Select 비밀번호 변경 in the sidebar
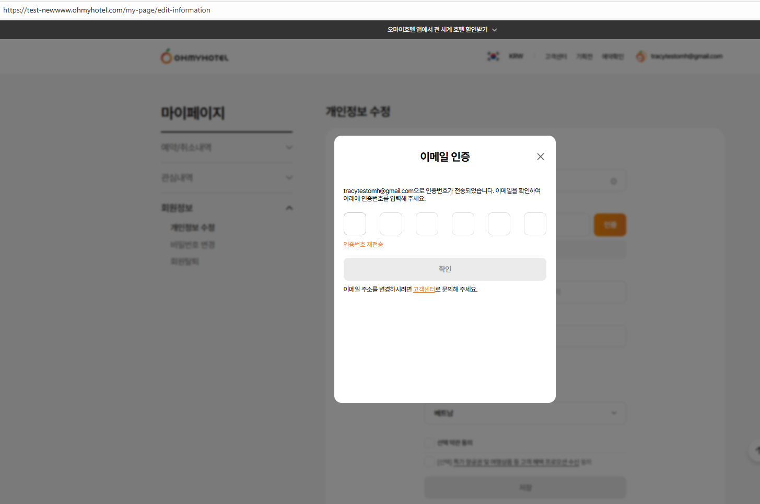760x504 pixels. [x=193, y=245]
